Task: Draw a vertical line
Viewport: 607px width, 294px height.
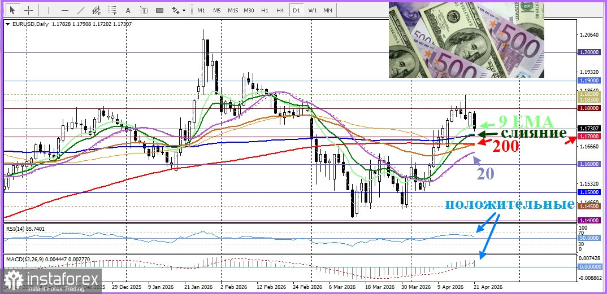Action: point(49,10)
